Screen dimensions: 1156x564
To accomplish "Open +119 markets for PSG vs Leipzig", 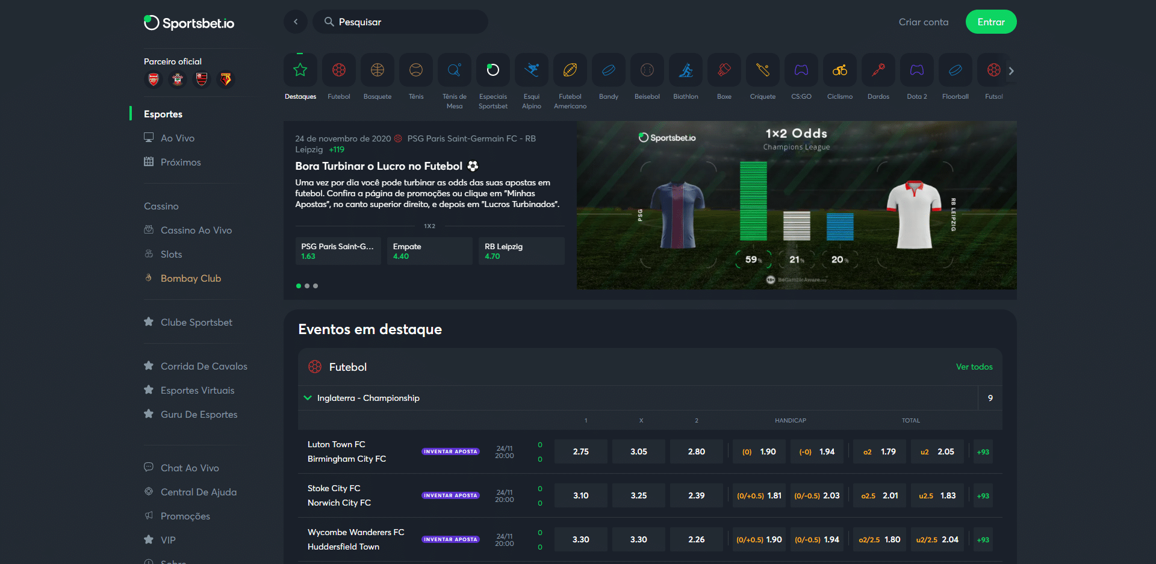I will coord(337,149).
